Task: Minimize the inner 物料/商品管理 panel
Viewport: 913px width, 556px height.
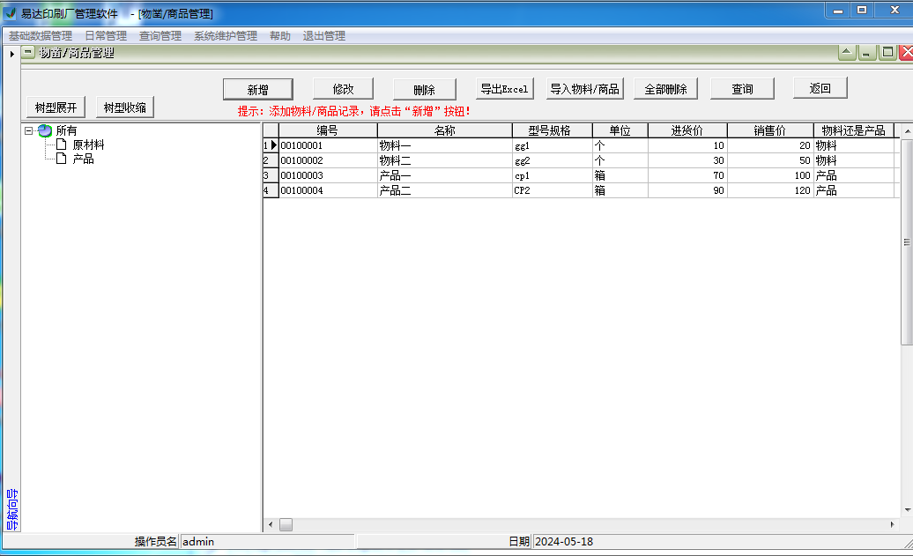Action: [866, 52]
